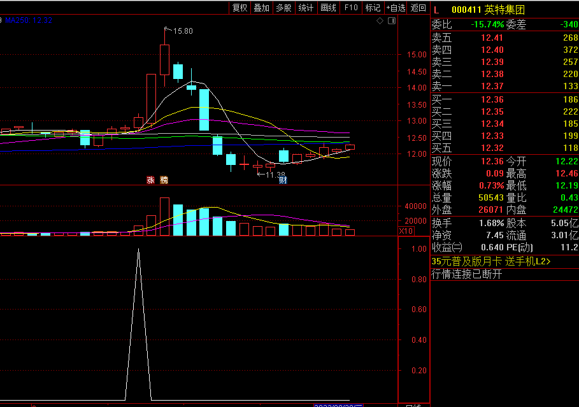This screenshot has width=579, height=407.
Task: Select the 买五 price 12.32
Action: click(x=492, y=148)
